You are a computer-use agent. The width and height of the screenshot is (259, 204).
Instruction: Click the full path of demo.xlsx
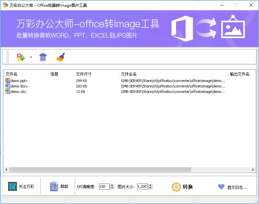[173, 92]
